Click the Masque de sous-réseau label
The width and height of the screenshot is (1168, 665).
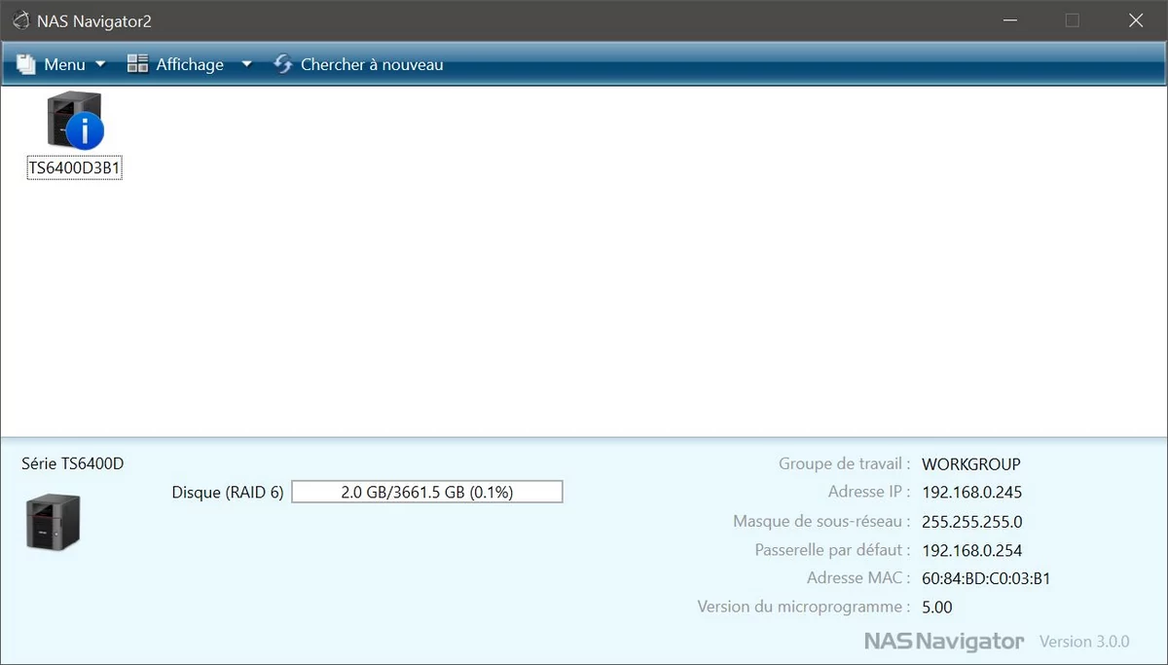(822, 522)
